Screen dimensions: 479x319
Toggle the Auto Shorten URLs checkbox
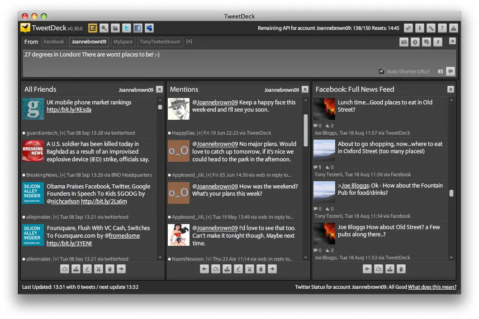[382, 71]
